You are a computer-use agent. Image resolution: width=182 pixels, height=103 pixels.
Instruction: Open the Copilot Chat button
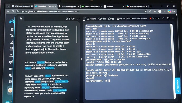pyautogui.click(x=172, y=11)
